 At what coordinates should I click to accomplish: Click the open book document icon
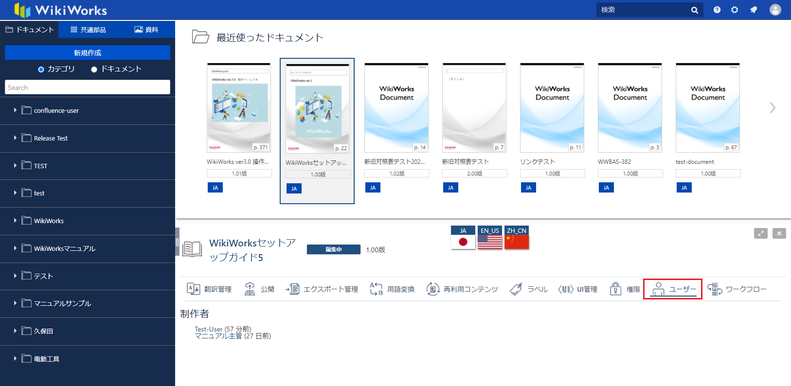[192, 248]
